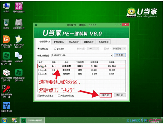
Task: Click the D: drive icon in partition list
Action: 43,70
